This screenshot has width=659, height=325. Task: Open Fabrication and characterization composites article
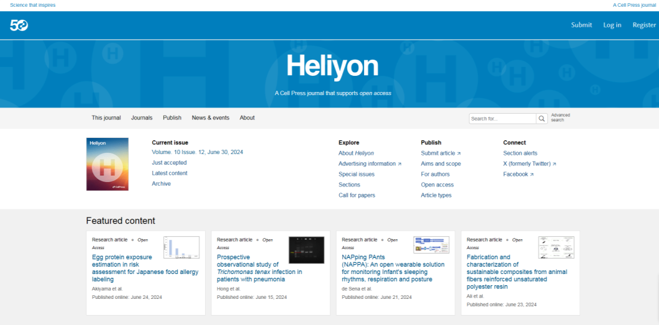pos(517,272)
